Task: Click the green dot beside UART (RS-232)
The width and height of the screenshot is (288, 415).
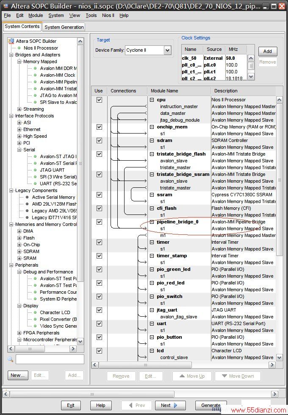Action: (35, 184)
